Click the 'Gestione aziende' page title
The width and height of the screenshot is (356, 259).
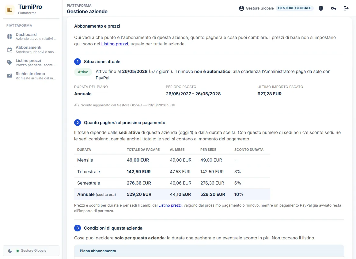click(87, 12)
